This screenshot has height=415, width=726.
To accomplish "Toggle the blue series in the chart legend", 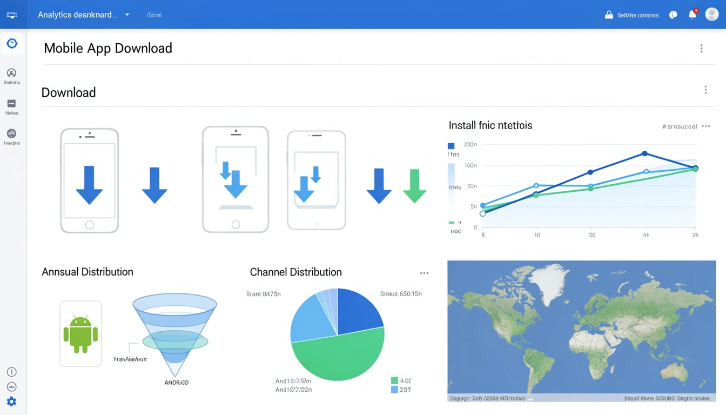I will point(451,146).
